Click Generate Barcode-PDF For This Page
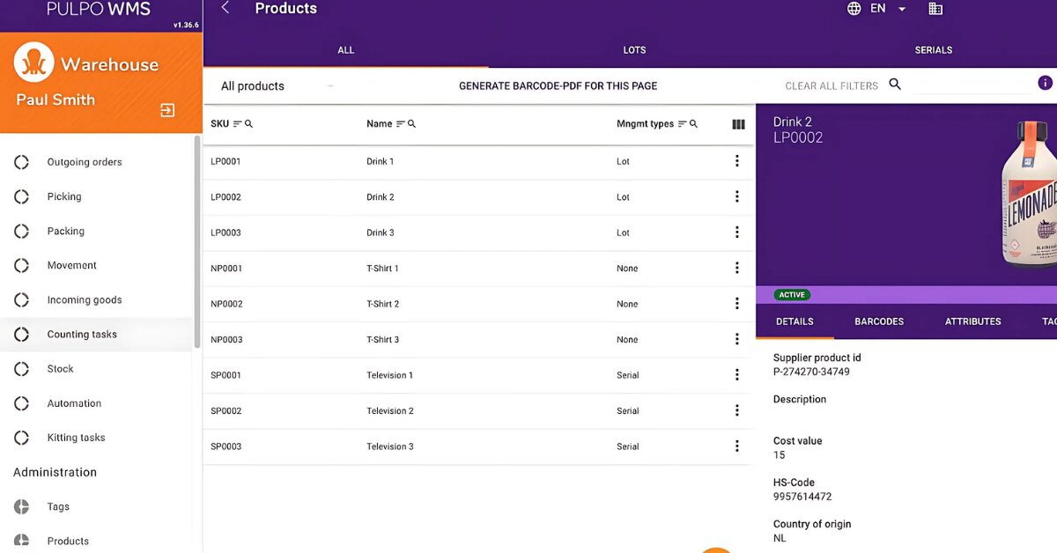Viewport: 1057px width, 553px height. point(558,86)
